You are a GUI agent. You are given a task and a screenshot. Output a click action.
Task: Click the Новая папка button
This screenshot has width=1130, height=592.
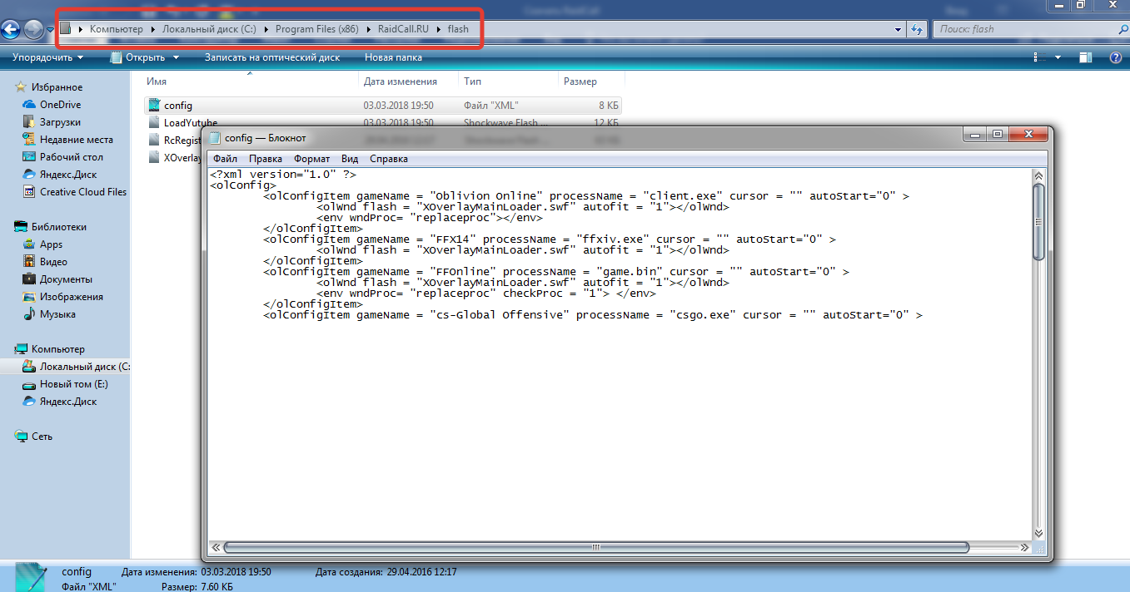coord(393,57)
